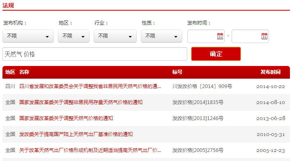Image resolution: width=292 pixels, height=161 pixels.
Task: Open the end date calendar icon
Action: 264,36
